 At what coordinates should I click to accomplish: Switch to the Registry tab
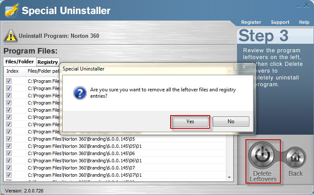point(48,62)
